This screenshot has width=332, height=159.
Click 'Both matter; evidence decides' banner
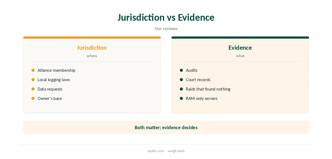(x=166, y=128)
